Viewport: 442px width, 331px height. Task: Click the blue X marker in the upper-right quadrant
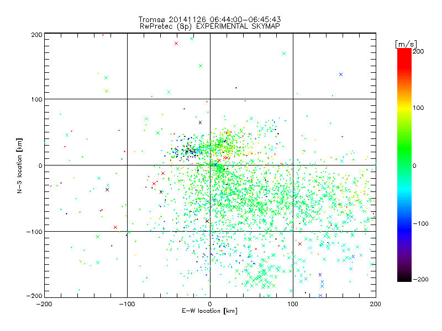click(x=341, y=74)
